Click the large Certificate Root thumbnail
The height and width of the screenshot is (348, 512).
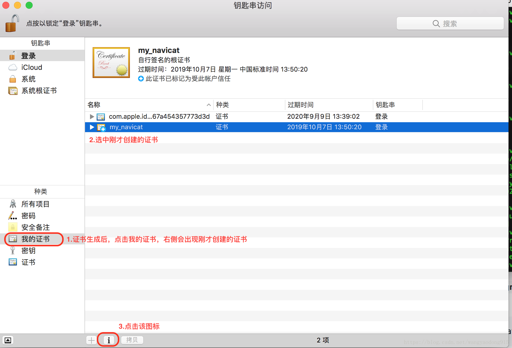coord(111,63)
